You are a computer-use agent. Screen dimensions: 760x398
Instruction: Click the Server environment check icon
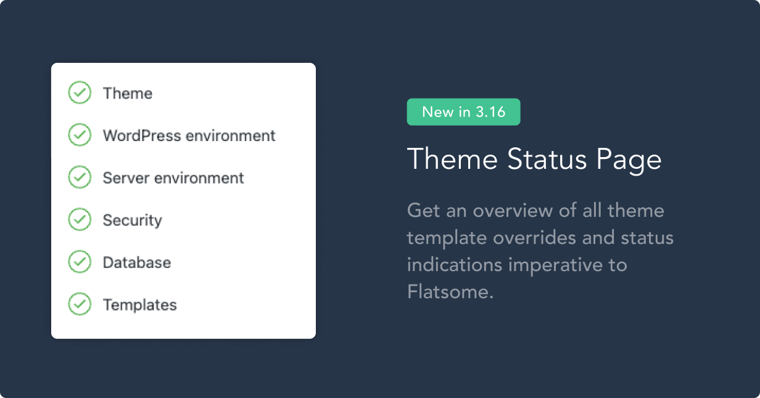pos(79,178)
